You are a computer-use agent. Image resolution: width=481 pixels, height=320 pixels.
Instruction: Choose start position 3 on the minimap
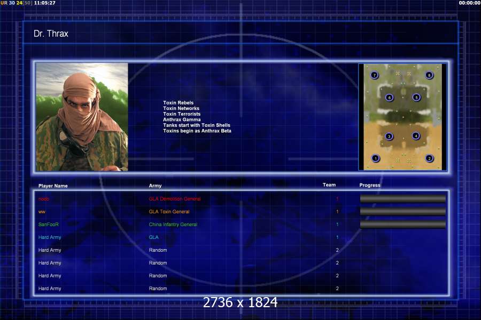tap(389, 137)
